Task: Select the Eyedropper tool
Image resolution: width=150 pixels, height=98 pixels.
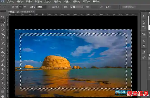Action: [3, 38]
